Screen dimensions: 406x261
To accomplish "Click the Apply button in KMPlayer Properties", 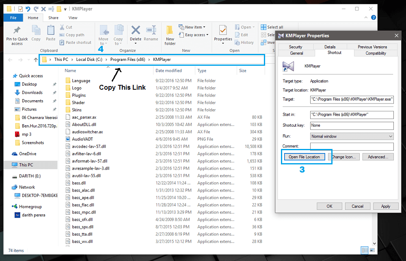I will coord(386,206).
